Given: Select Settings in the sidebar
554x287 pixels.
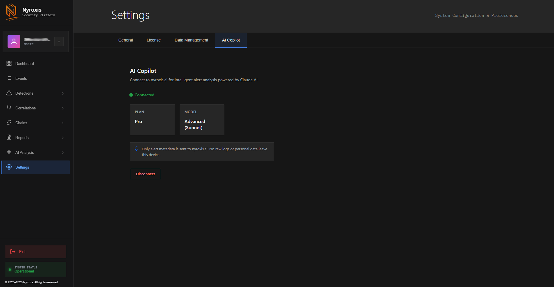Looking at the screenshot, I should tap(35, 167).
